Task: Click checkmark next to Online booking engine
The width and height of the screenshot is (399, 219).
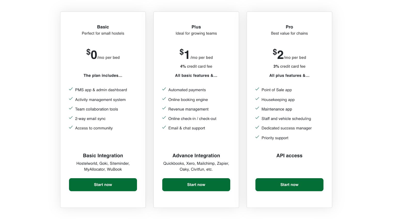Action: coord(164,99)
